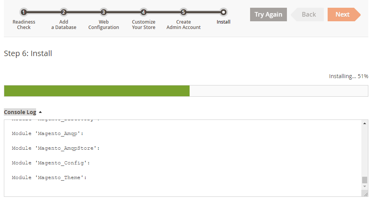Go to the Web Configuration step label

click(x=104, y=25)
